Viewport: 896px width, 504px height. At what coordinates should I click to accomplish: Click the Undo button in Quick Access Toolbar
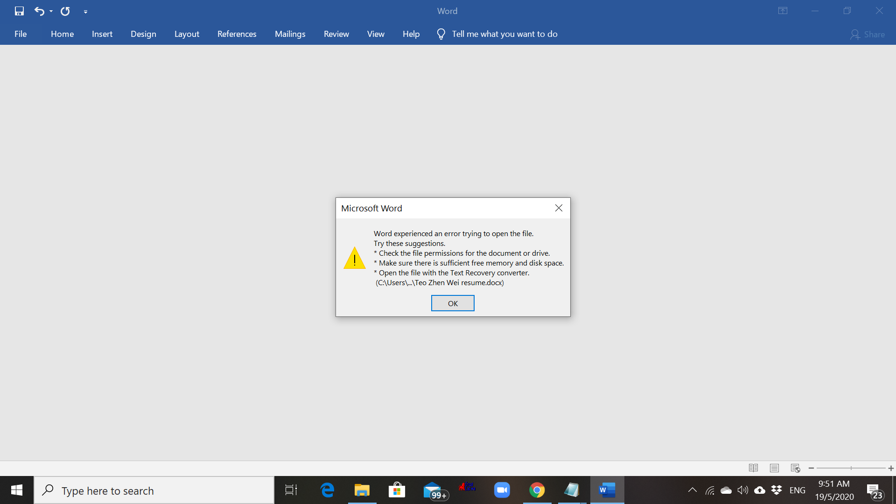click(x=38, y=10)
